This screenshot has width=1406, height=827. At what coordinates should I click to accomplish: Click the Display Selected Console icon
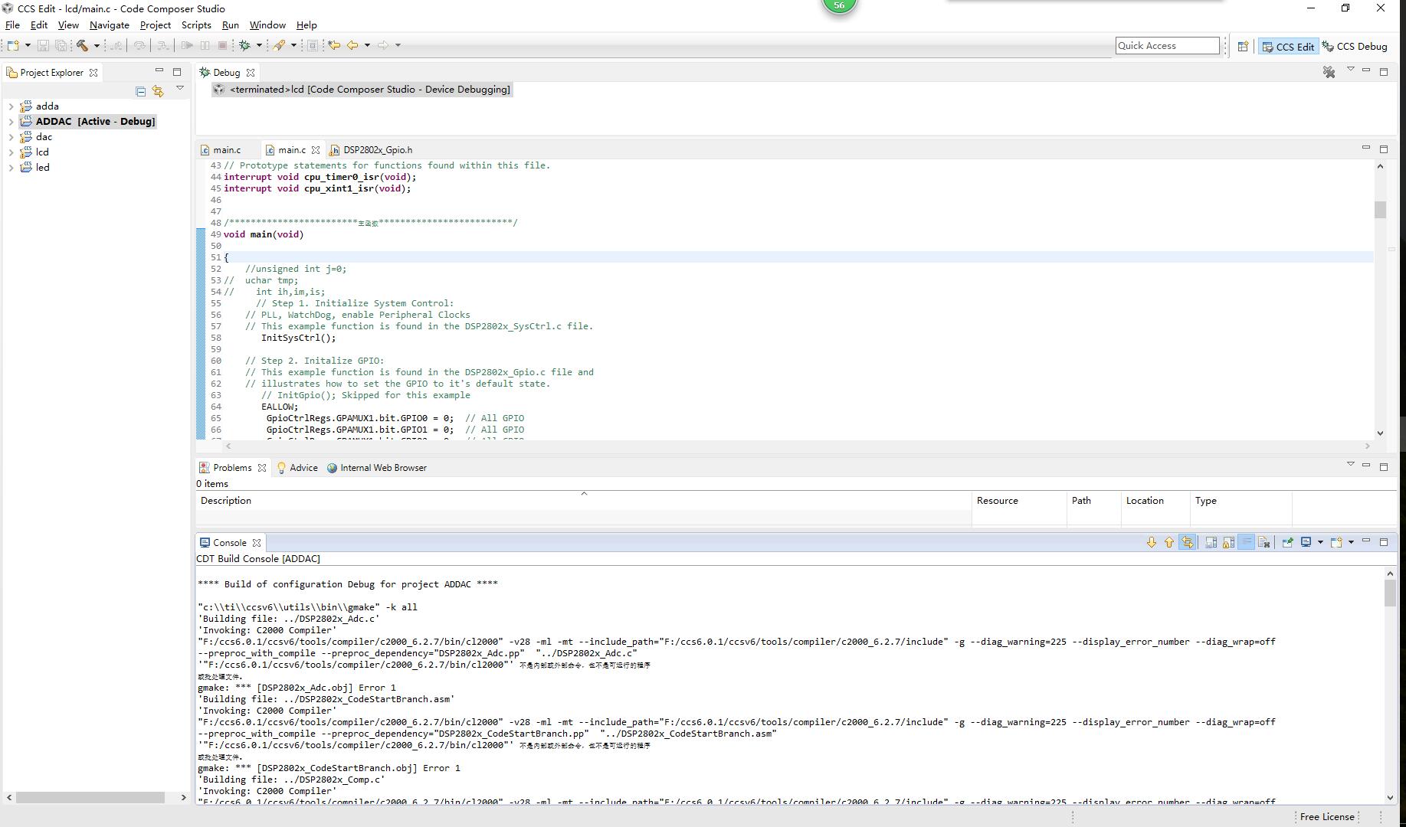pos(1306,542)
